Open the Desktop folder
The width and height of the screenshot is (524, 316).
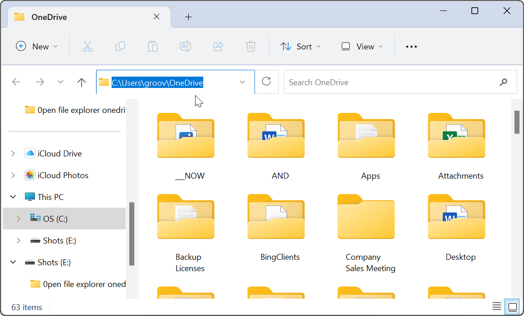tap(457, 228)
